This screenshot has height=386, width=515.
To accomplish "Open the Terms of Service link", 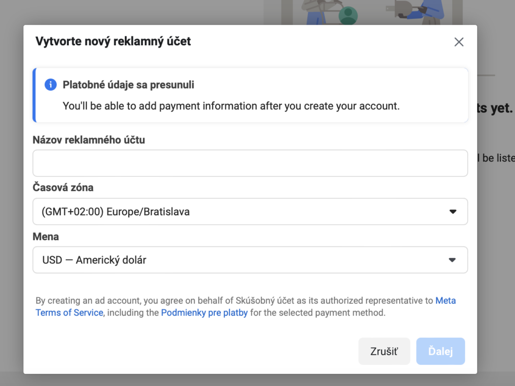I will [x=69, y=313].
